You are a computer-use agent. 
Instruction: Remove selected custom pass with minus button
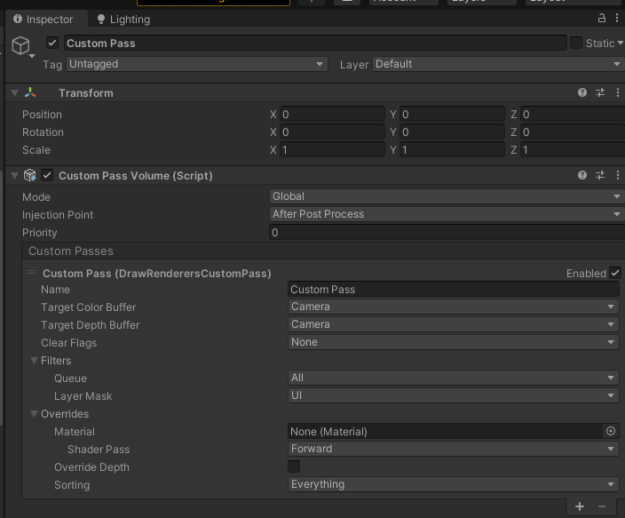click(x=602, y=506)
